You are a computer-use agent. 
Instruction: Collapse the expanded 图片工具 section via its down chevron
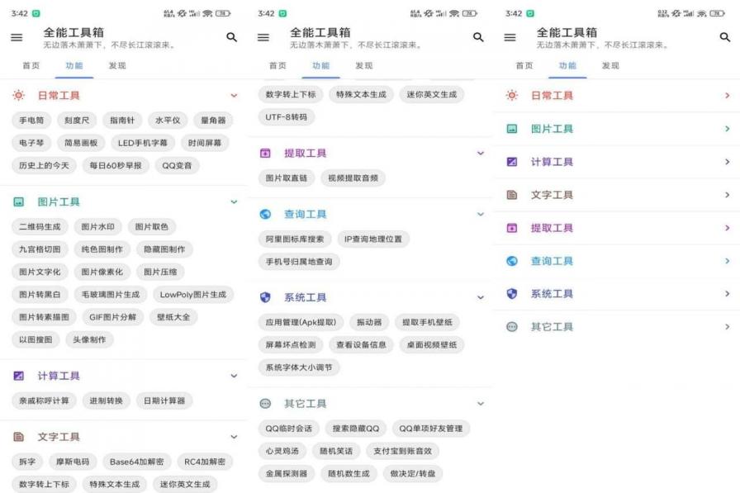234,202
